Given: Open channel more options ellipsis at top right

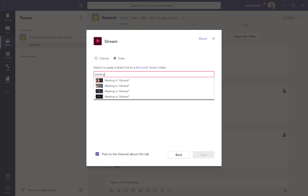Looking at the screenshot, I should tap(302, 18).
